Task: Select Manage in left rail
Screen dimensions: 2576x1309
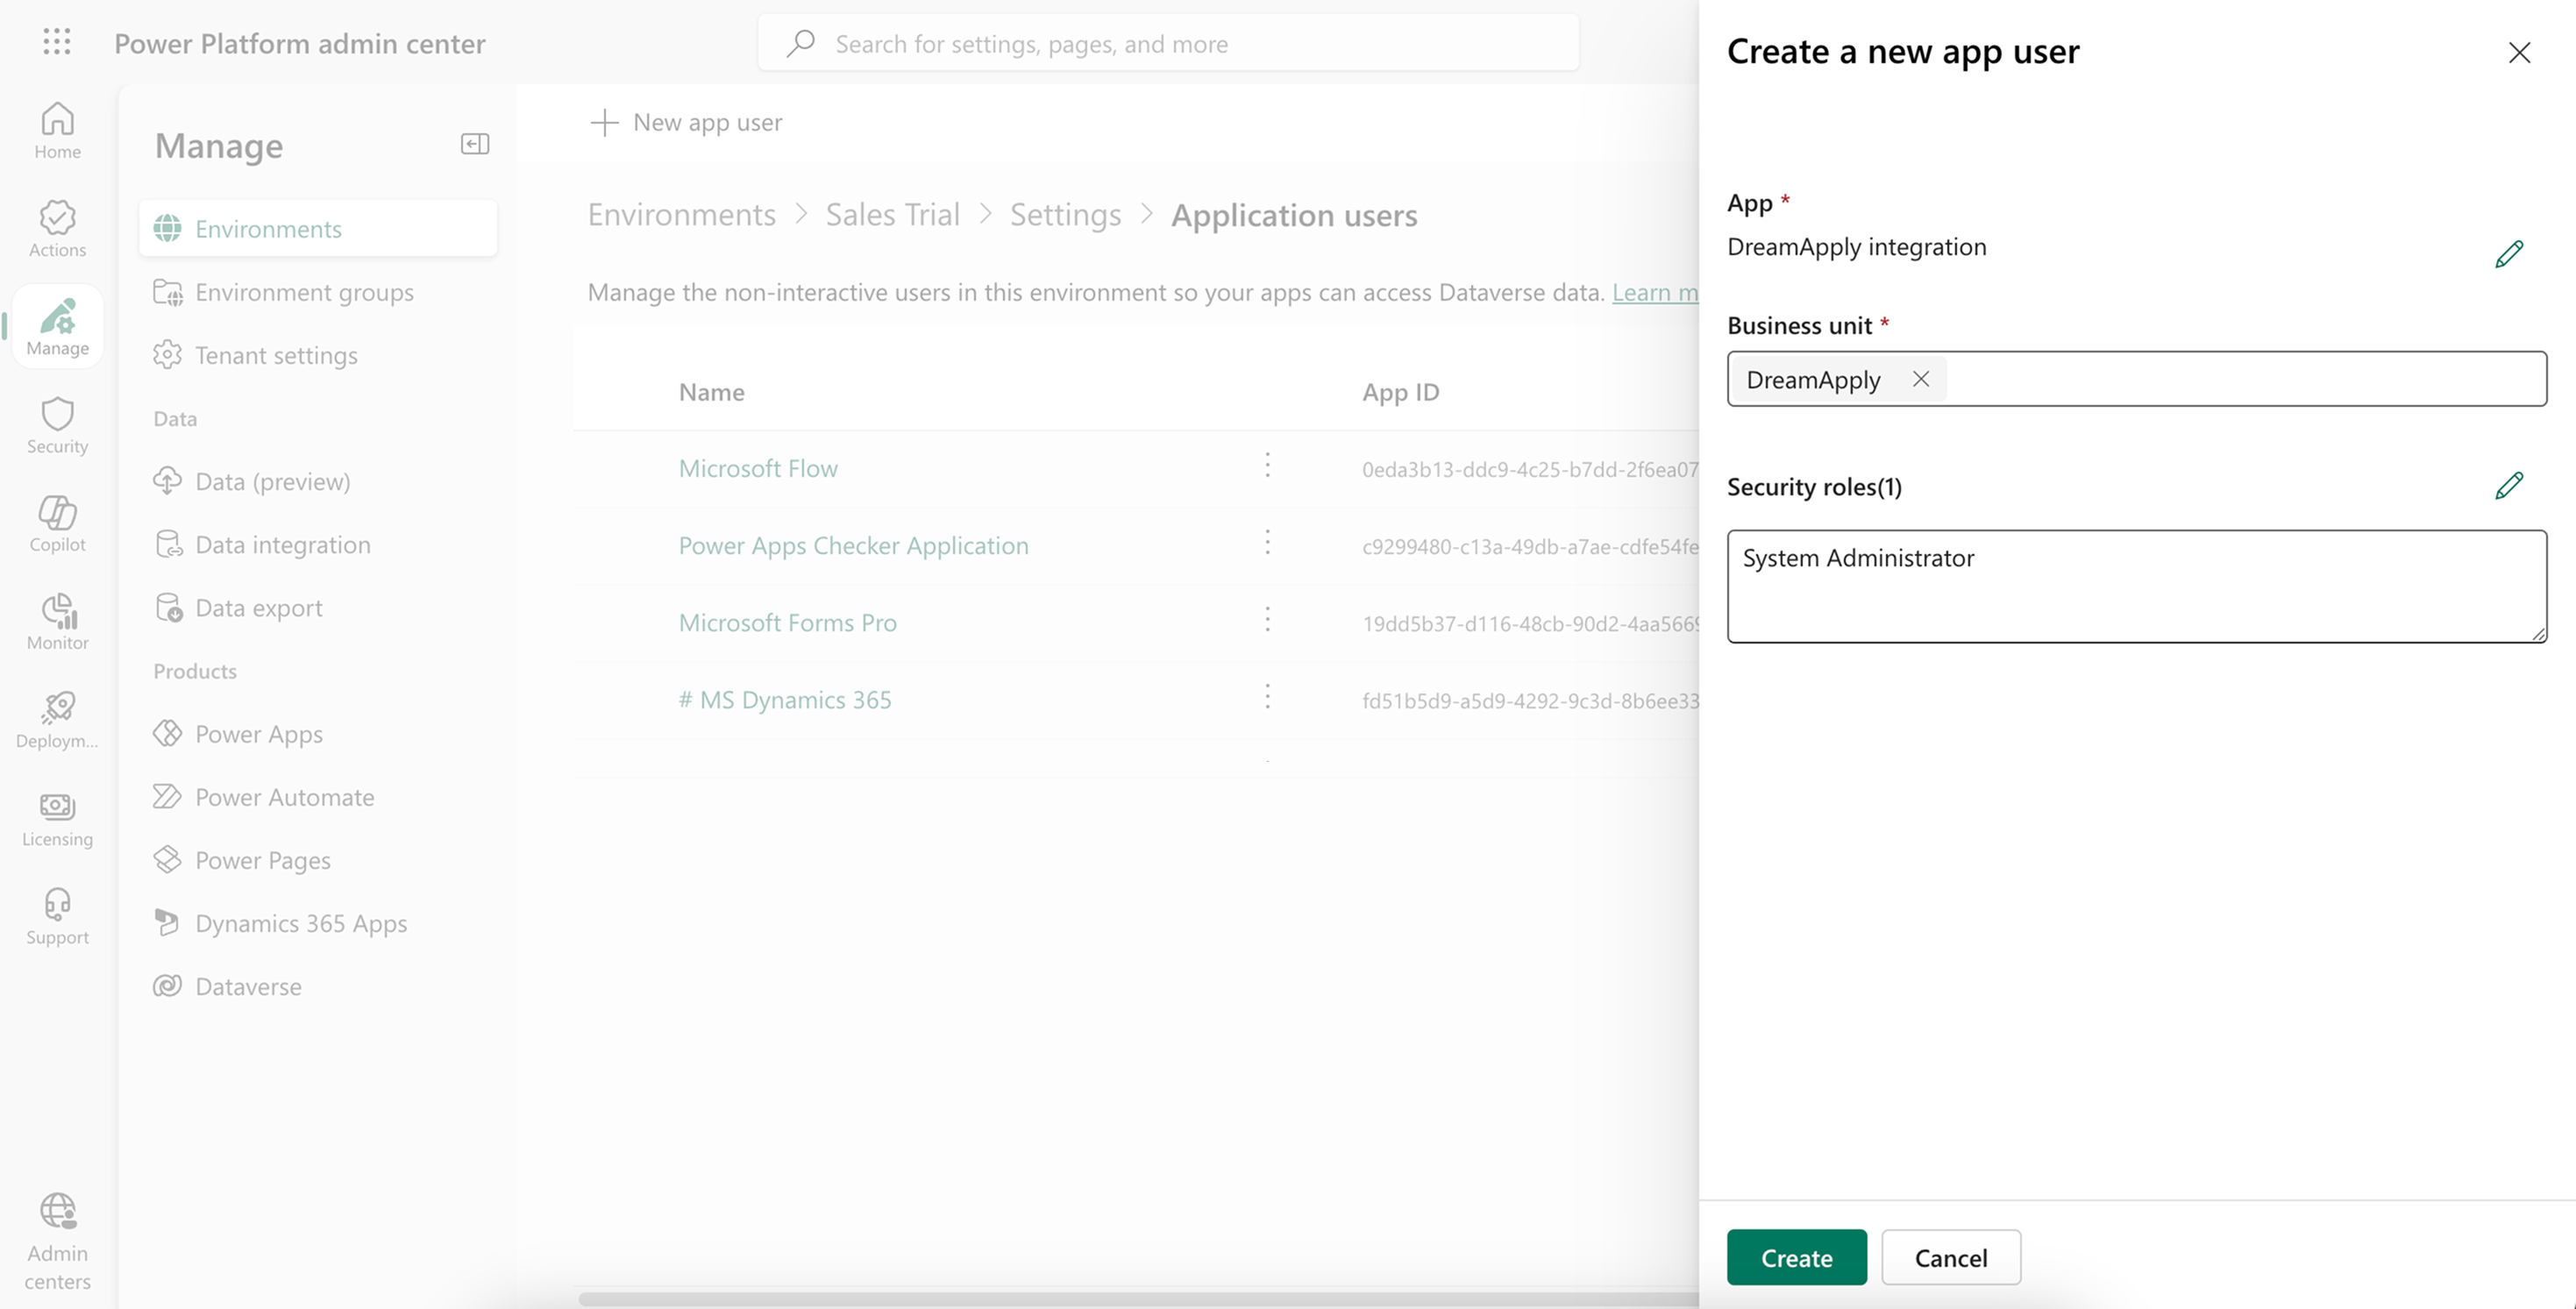Action: [x=57, y=327]
